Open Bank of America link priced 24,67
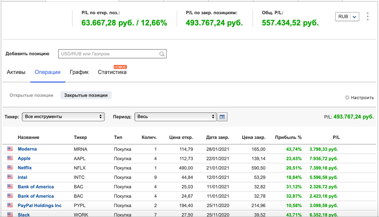Screen dimensions: 379x217 click(x=36, y=196)
